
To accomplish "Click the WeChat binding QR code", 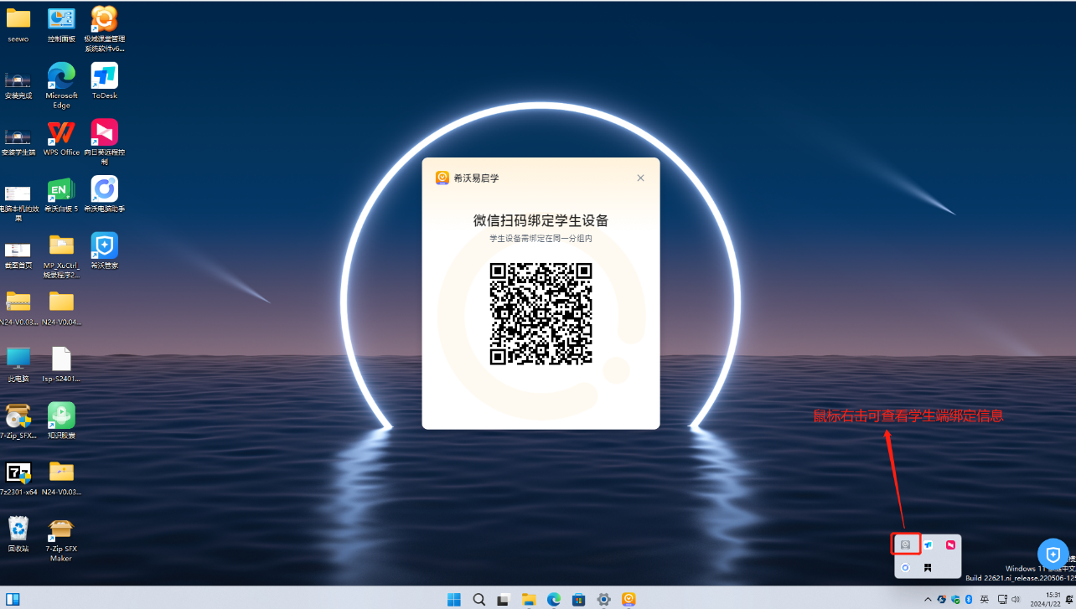I will 541,313.
